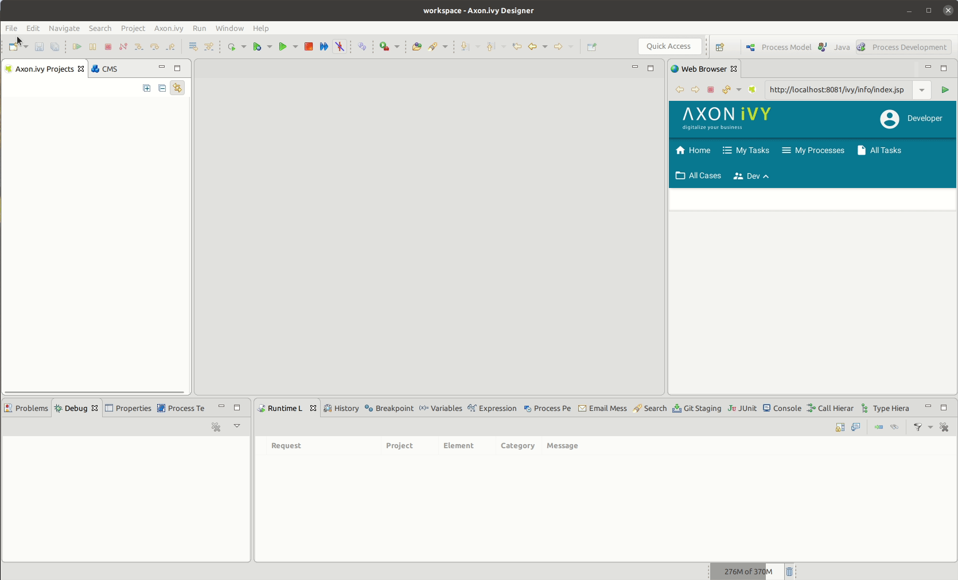Open the Open Type toolbar icon

click(417, 47)
